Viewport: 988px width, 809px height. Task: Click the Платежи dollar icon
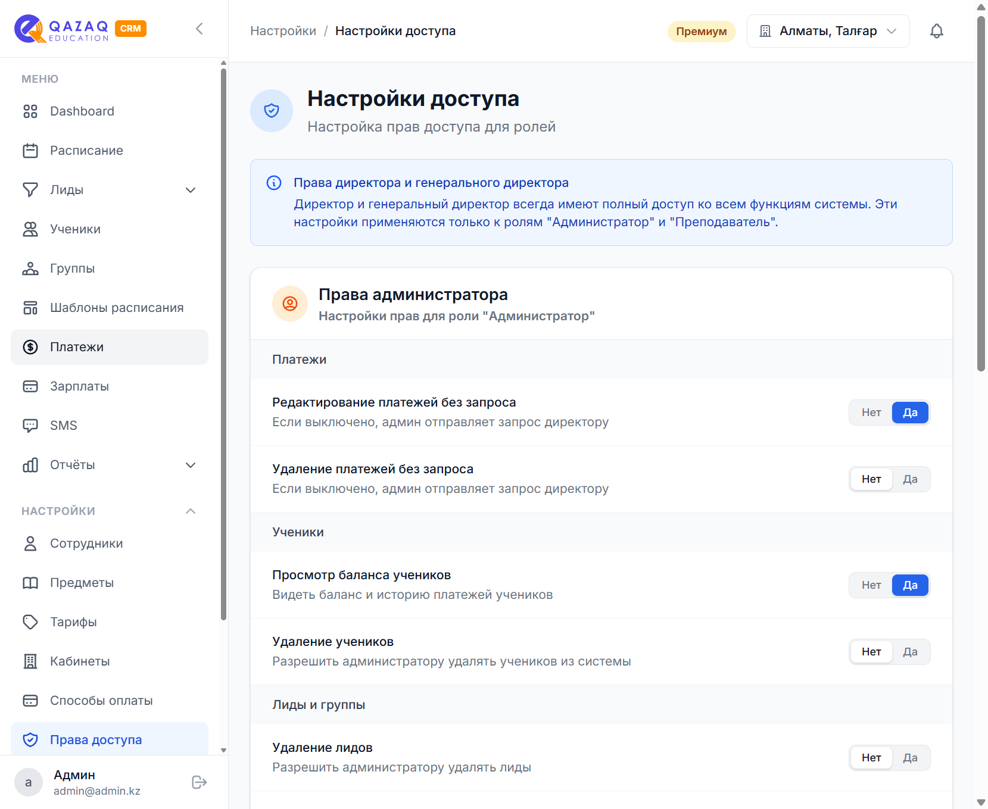click(30, 347)
